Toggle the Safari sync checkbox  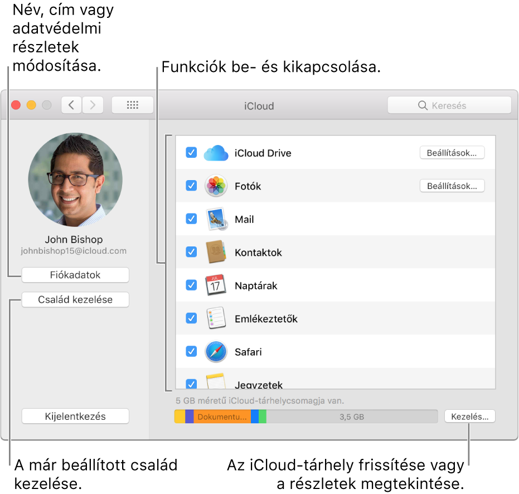pos(191,351)
